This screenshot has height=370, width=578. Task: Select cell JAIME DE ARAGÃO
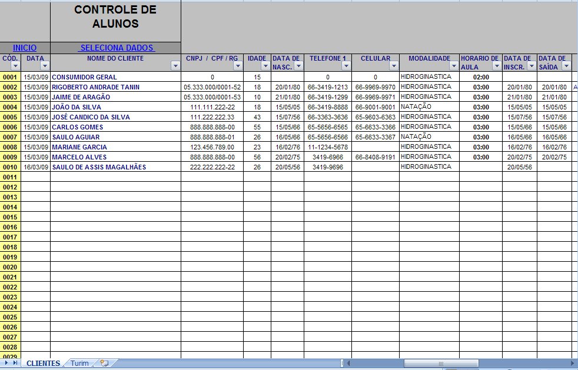(x=115, y=97)
